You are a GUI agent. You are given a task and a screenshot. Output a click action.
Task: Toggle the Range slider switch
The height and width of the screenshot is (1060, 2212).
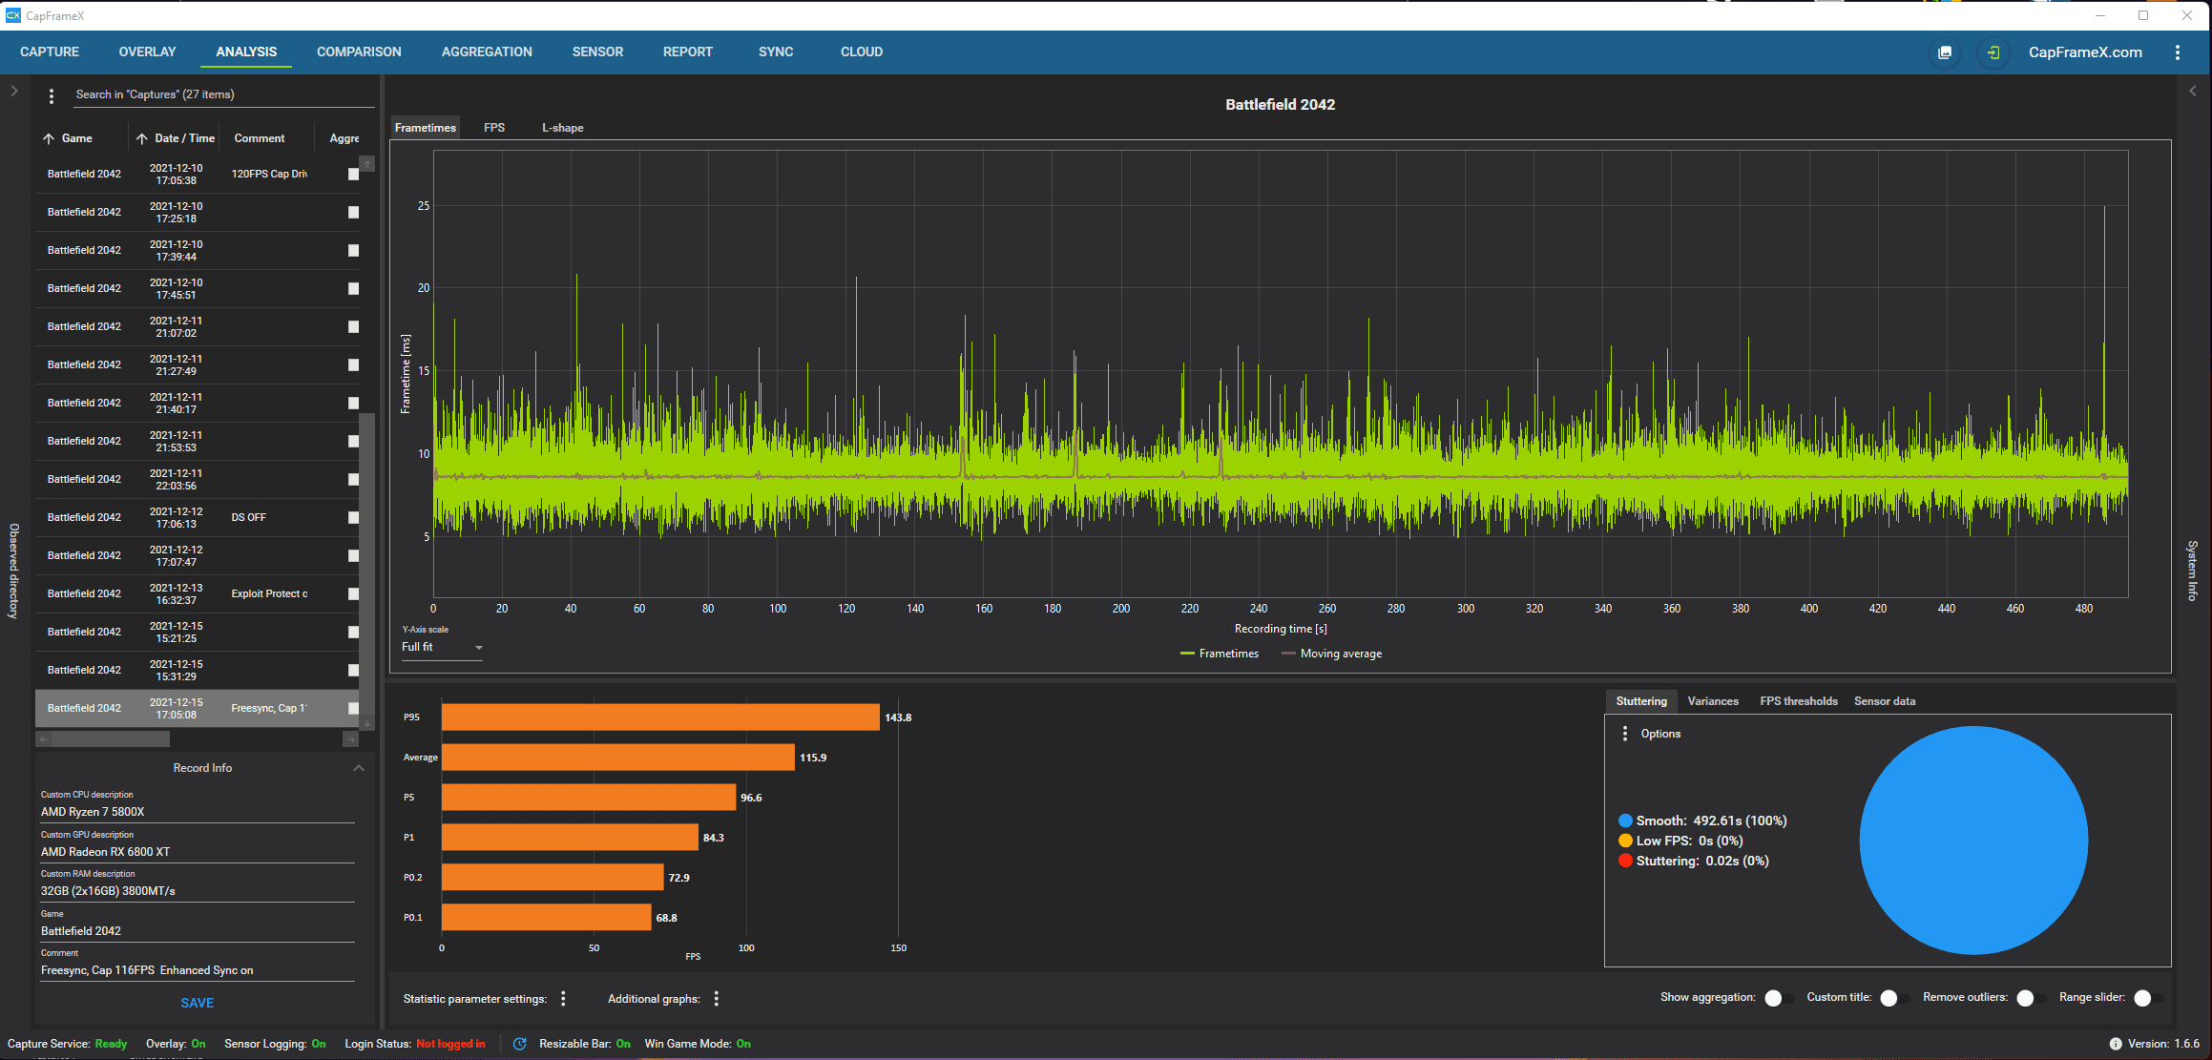(x=2147, y=998)
